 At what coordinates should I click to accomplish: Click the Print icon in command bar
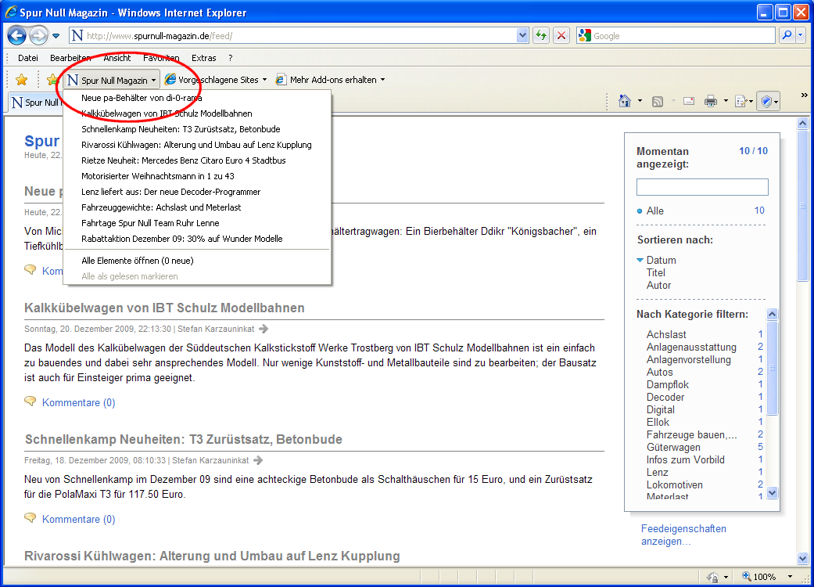pos(710,101)
